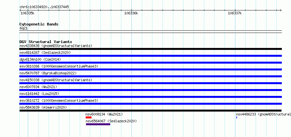Click the 106336k ruler label
Screen dimensions: 291x137
(x=131, y=13)
